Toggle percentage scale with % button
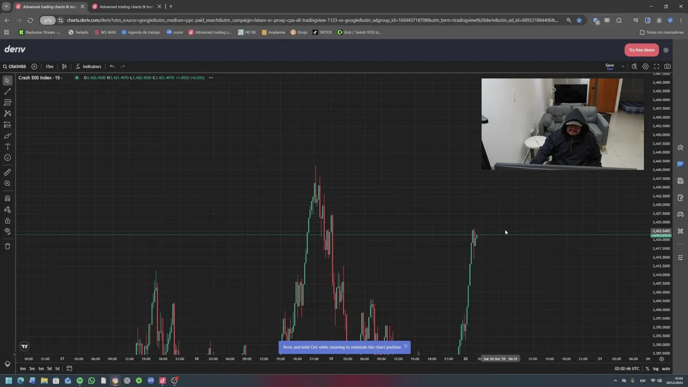This screenshot has height=387, width=688. [x=647, y=369]
